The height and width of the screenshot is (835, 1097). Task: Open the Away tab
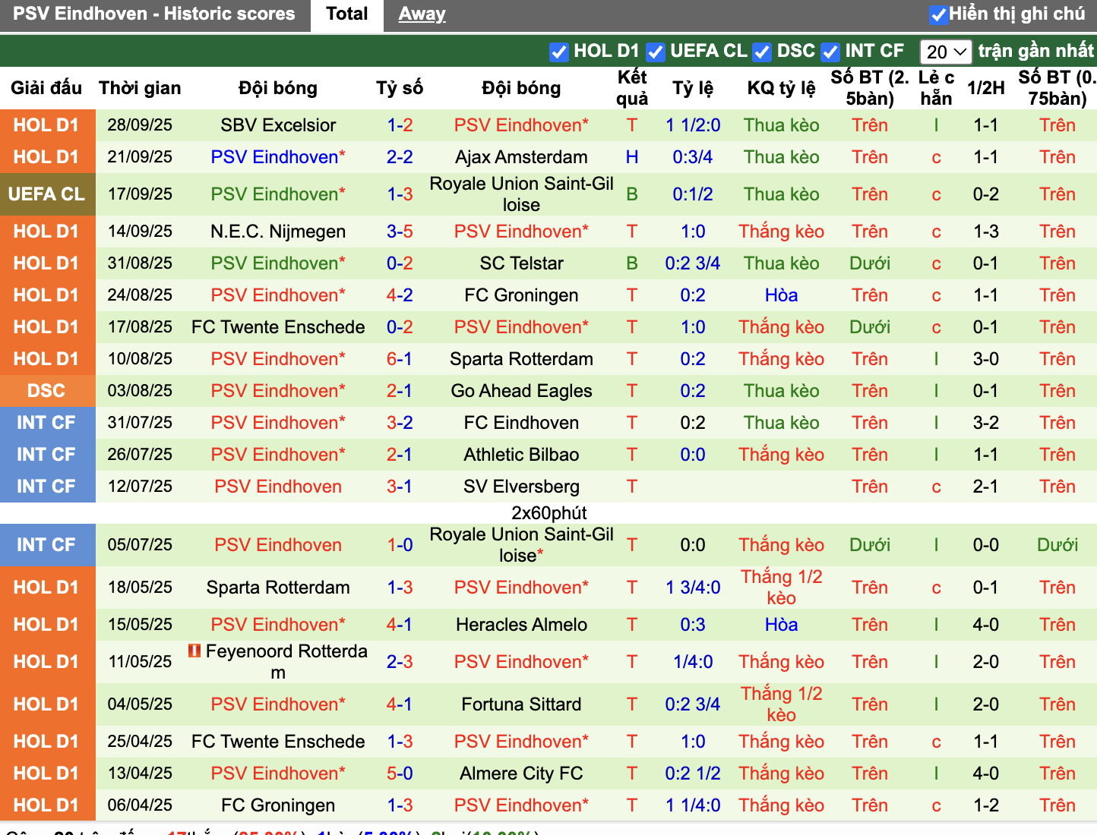[422, 14]
